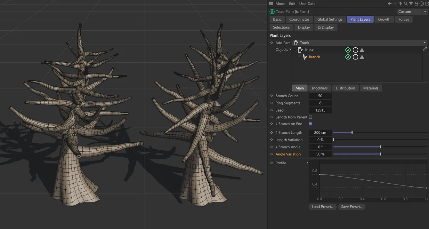Viewport: 429px width, 229px height.
Task: Toggle the green enable checkmark on the Branch layer
Action: pos(348,57)
